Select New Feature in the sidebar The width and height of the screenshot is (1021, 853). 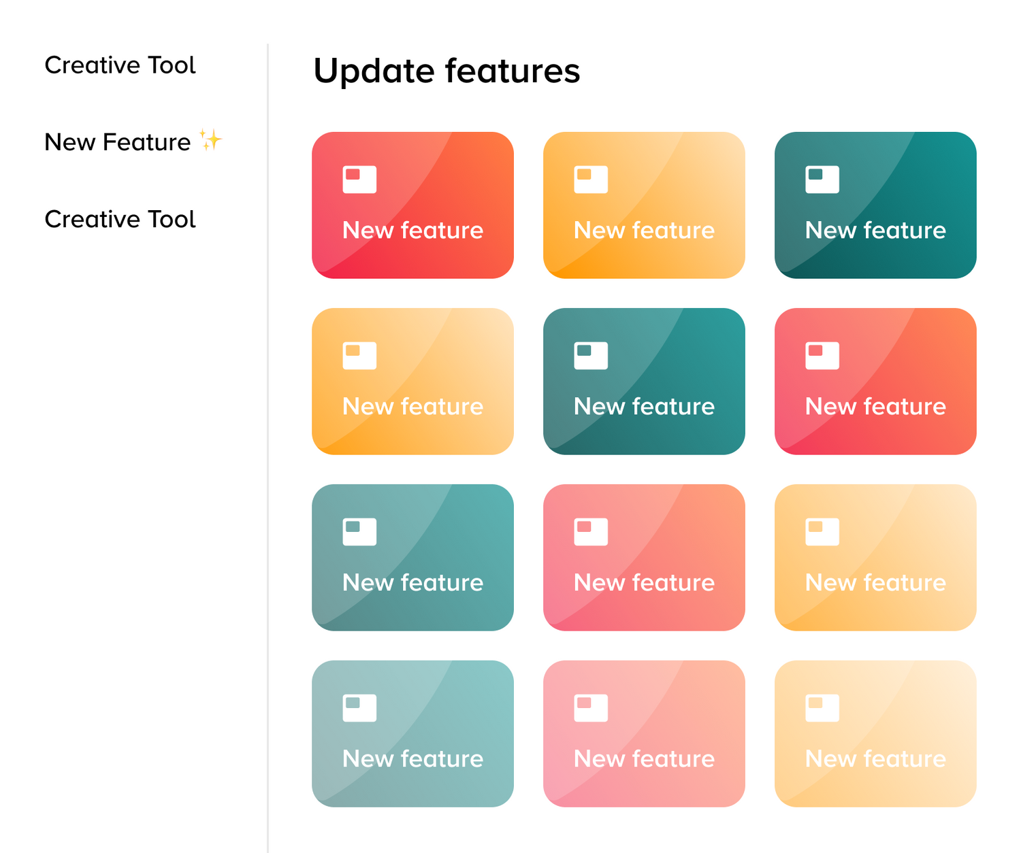(118, 142)
